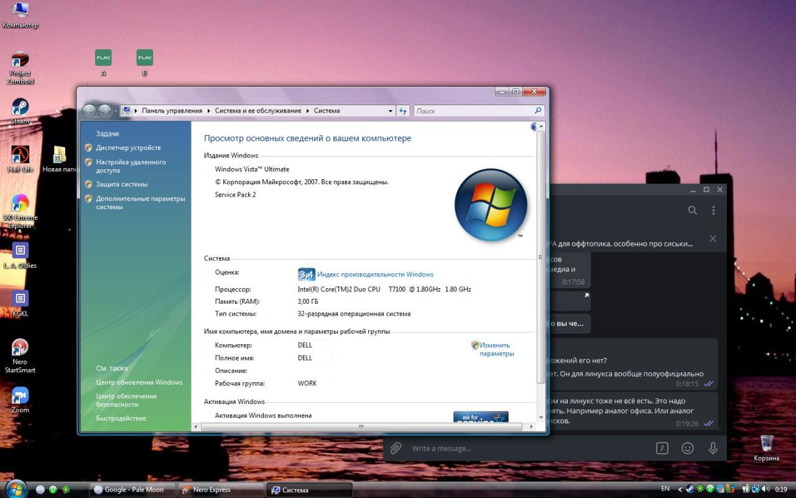Image resolution: width=796 pixels, height=498 pixels.
Task: Open the L. A. Oldies desktop file
Action: click(20, 255)
